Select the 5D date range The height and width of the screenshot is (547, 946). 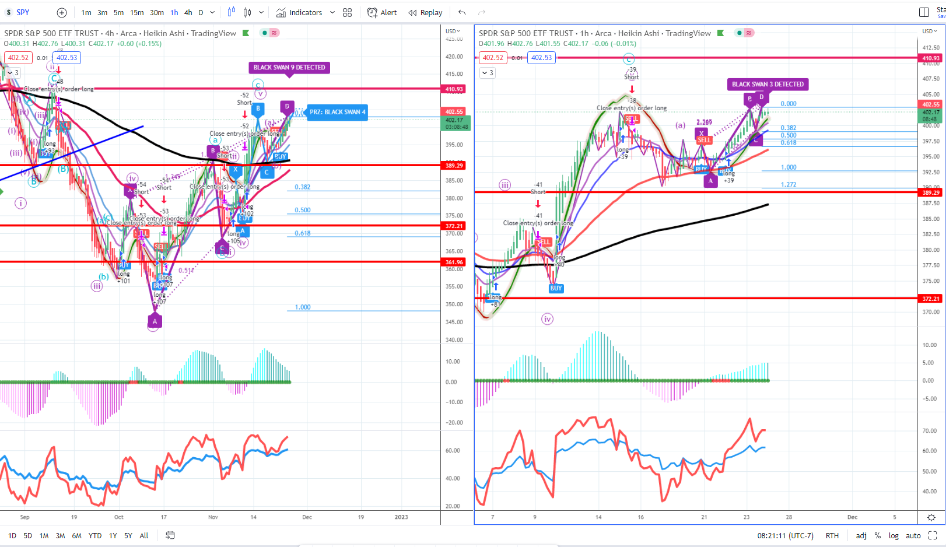tap(27, 535)
